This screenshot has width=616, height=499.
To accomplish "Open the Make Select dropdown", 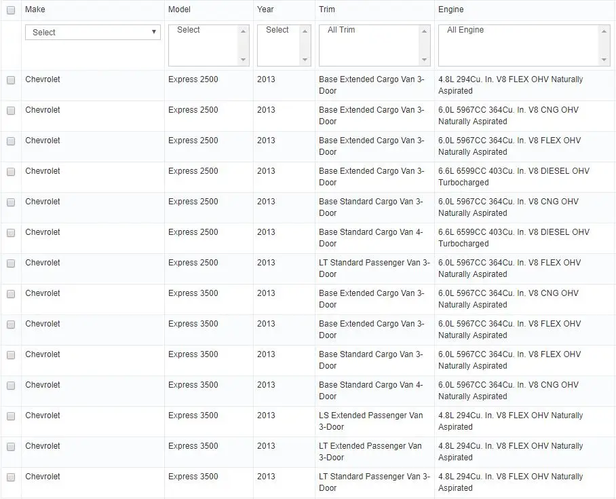I will click(x=93, y=32).
